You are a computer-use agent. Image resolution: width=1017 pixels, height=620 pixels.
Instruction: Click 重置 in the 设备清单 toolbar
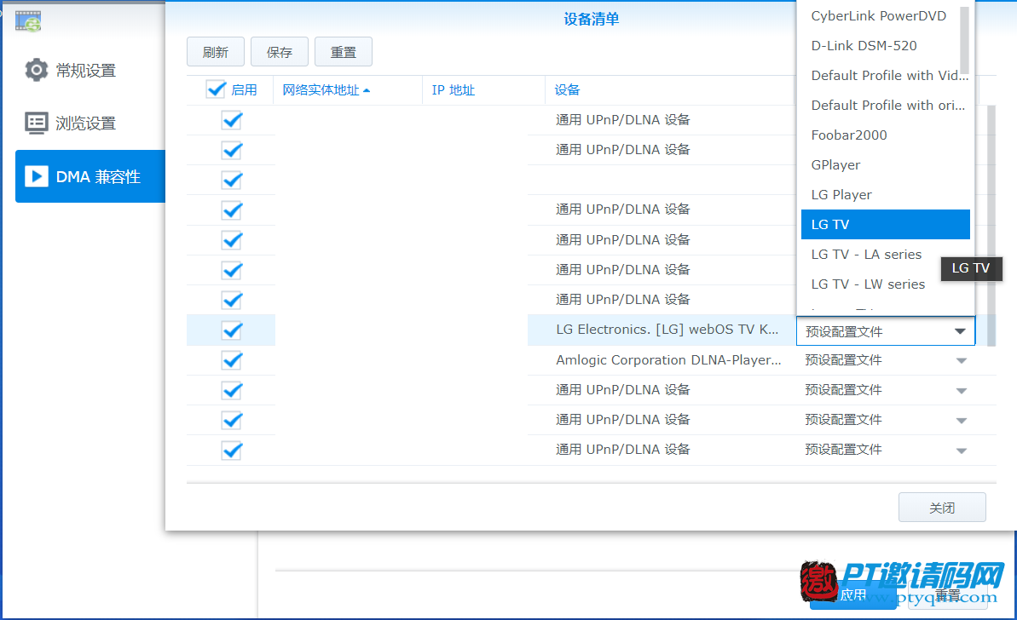(343, 52)
